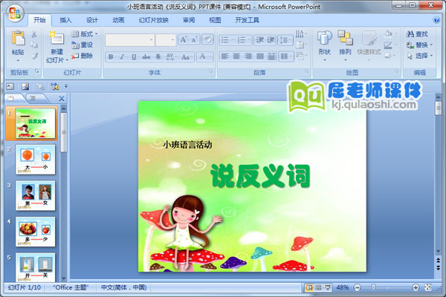446x297 pixels.
Task: Open Bullets list dropdown
Action: 227,40
